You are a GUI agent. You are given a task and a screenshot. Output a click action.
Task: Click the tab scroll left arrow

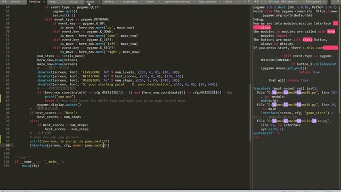point(3,2)
